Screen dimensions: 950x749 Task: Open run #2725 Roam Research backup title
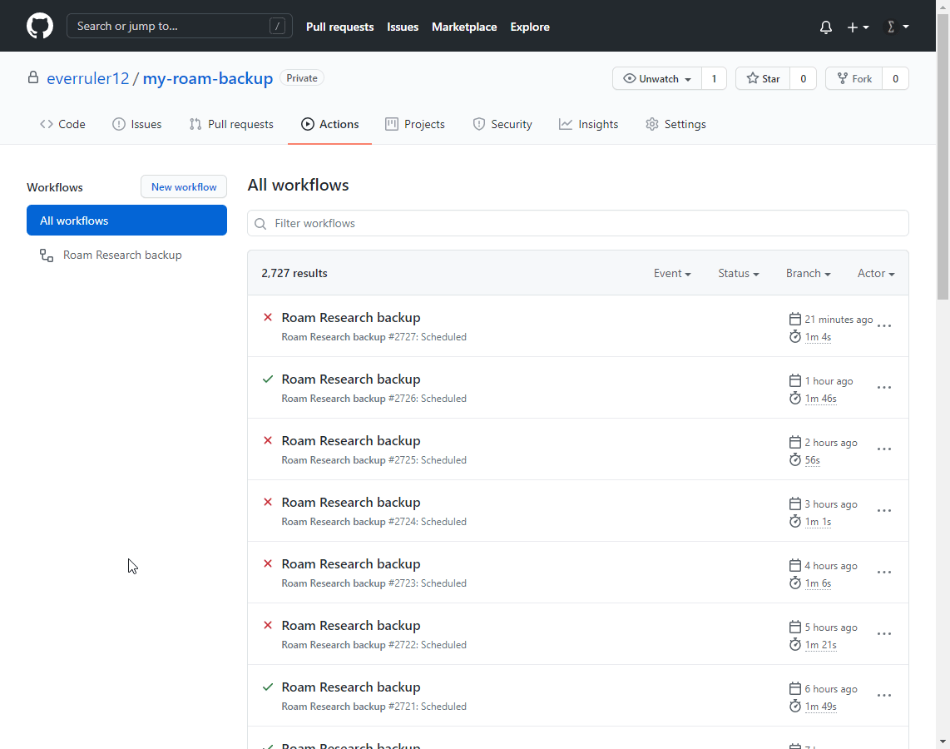[351, 440]
